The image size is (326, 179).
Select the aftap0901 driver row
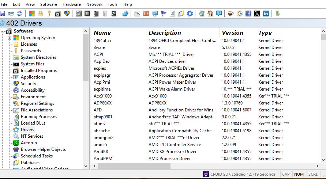click(206, 117)
